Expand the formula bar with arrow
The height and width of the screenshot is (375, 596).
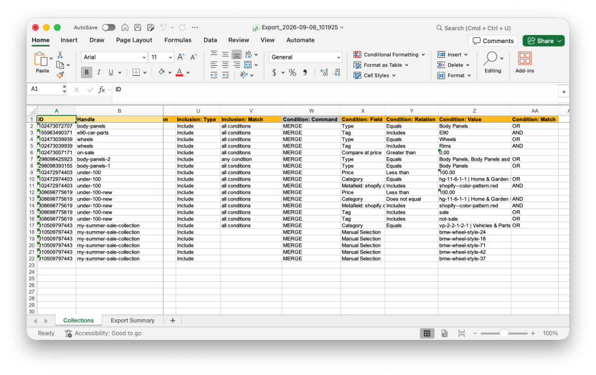(563, 91)
